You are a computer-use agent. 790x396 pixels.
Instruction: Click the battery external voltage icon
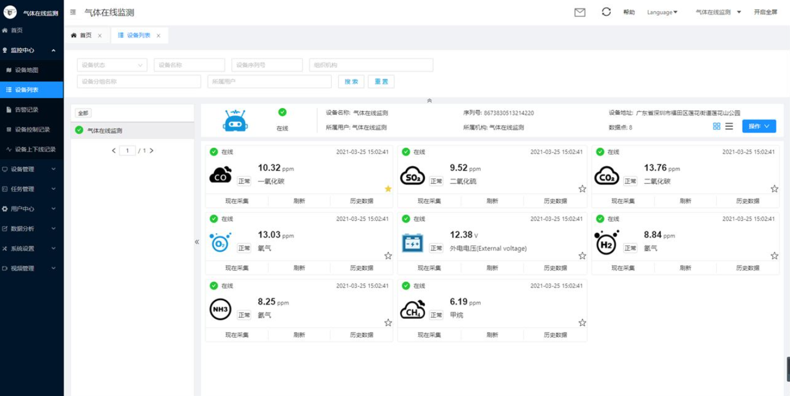412,243
